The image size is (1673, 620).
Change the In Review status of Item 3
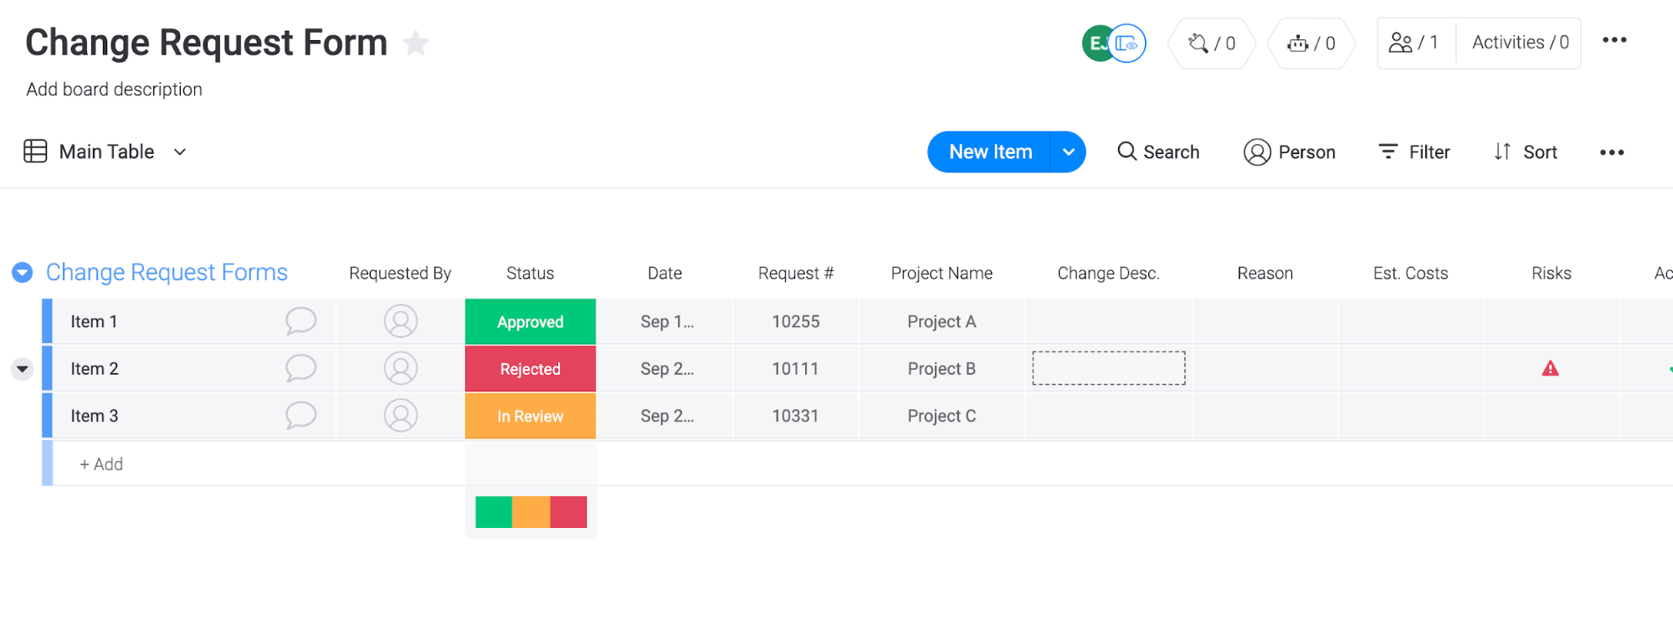click(531, 416)
